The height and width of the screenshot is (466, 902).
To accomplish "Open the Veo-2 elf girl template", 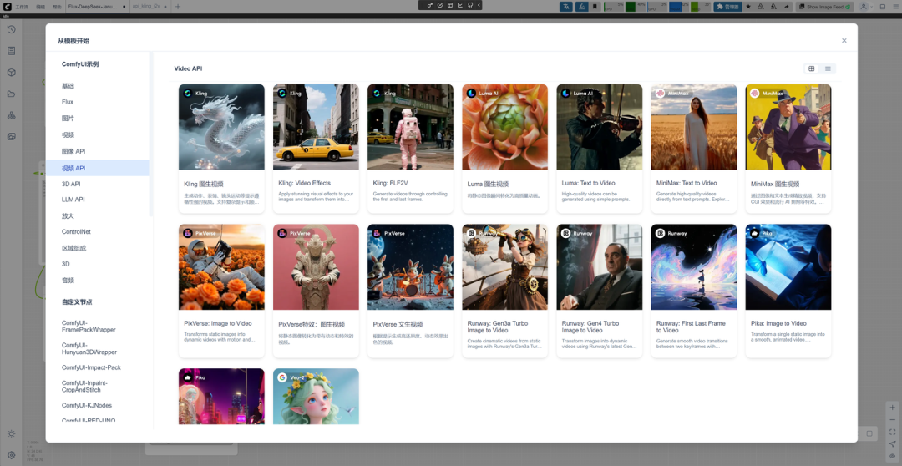I will tap(316, 397).
